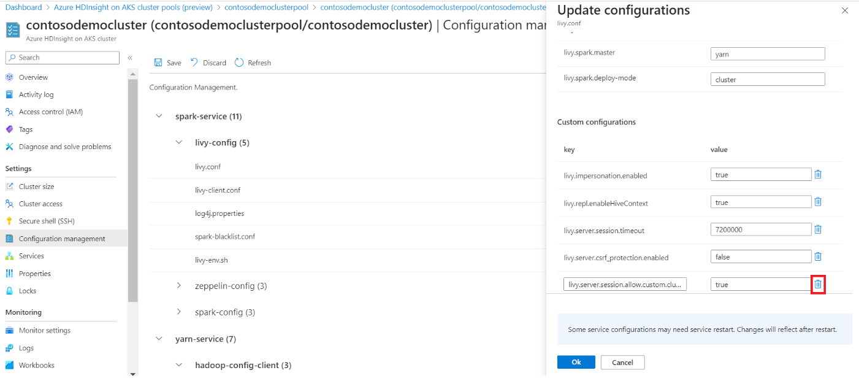Expand the zeppelin-config (3) group
The height and width of the screenshot is (381, 859).
179,285
